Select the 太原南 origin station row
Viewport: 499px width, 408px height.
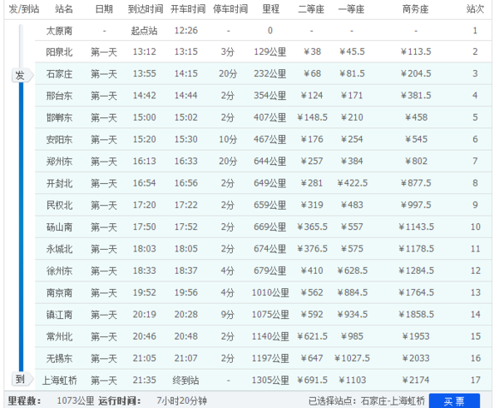(x=263, y=31)
